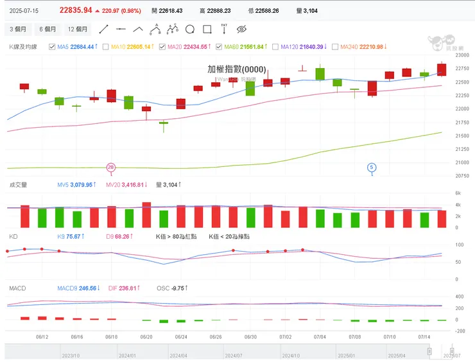Click the MA20 value 22434.55
Image resolution: width=475 pixels, height=364 pixels.
coord(195,47)
